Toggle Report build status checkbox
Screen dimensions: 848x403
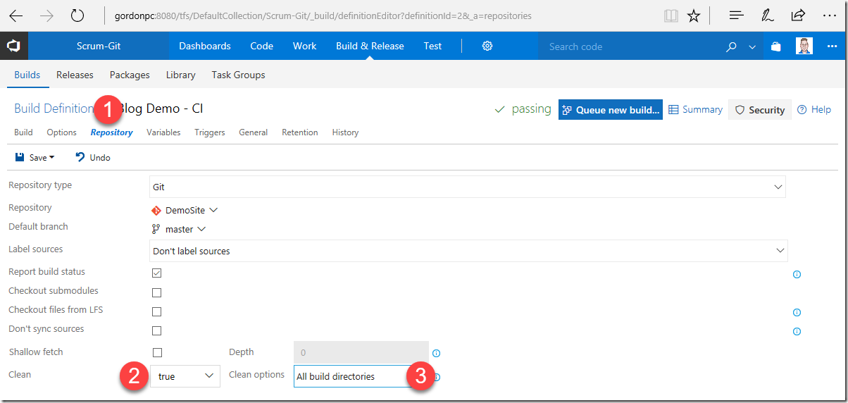[x=156, y=273]
